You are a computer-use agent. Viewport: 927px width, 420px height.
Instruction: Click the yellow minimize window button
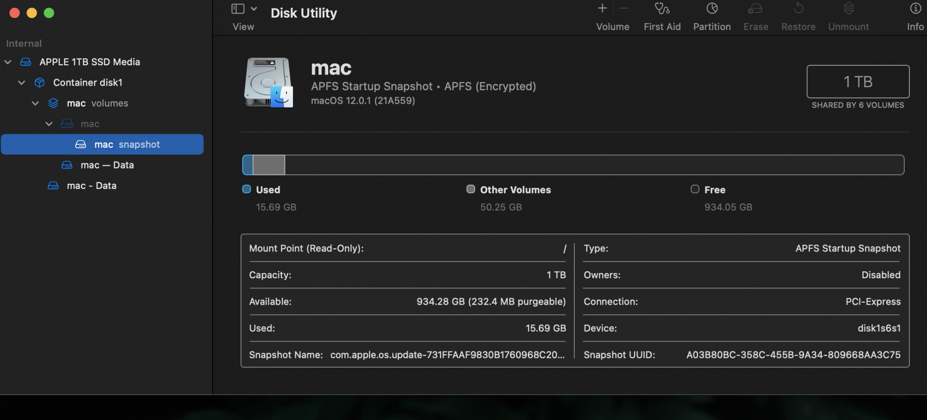pos(32,13)
